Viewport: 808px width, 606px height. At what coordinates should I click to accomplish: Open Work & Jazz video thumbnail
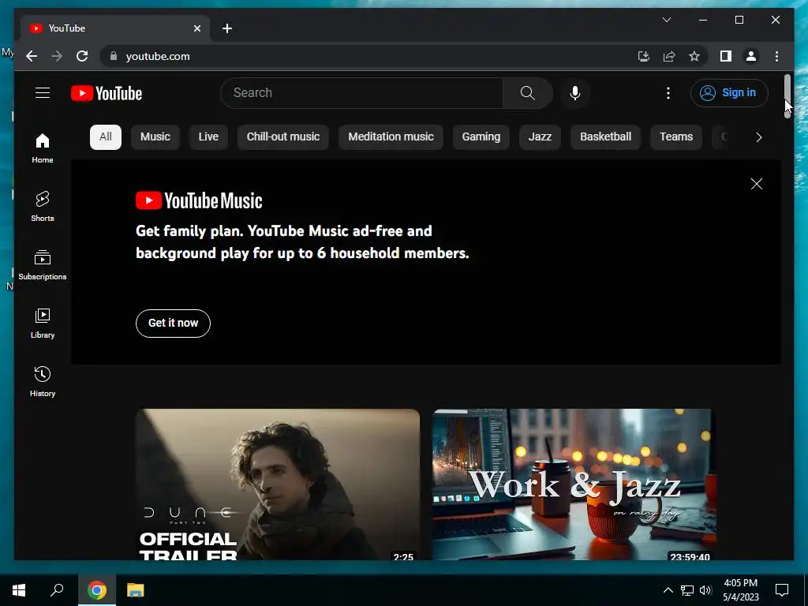[574, 484]
